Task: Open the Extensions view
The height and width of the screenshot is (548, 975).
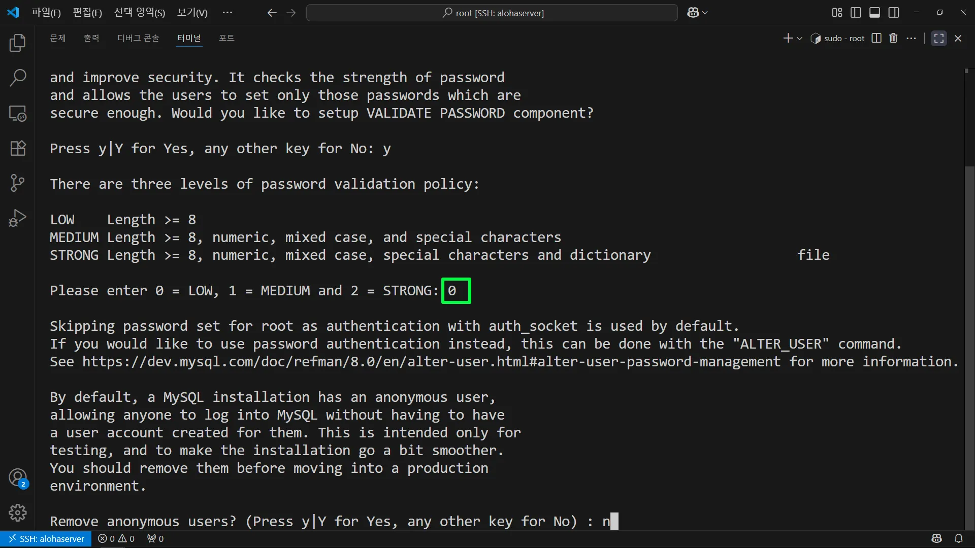Action: [x=18, y=148]
